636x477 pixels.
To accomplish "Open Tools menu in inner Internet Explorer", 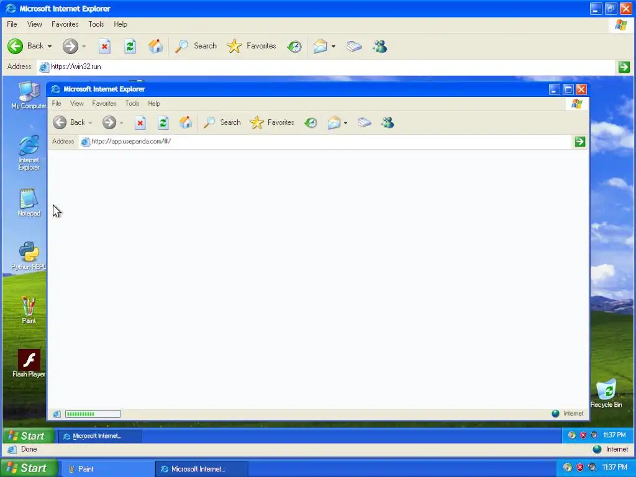I will click(x=132, y=104).
